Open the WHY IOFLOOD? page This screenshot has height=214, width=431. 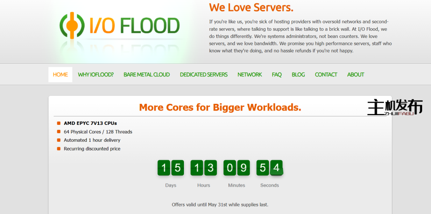tap(96, 74)
